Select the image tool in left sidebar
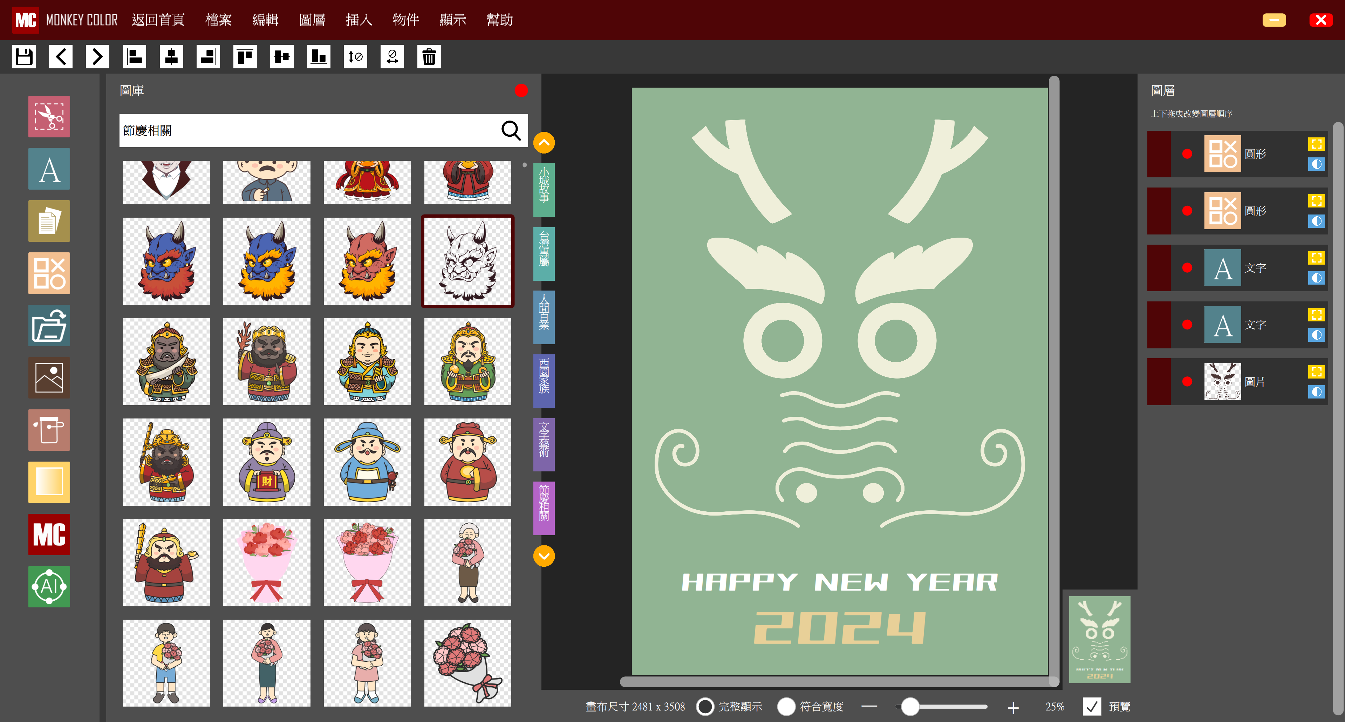 pyautogui.click(x=49, y=377)
